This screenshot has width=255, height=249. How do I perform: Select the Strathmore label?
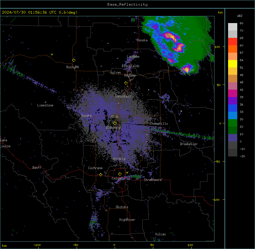pos(153,180)
